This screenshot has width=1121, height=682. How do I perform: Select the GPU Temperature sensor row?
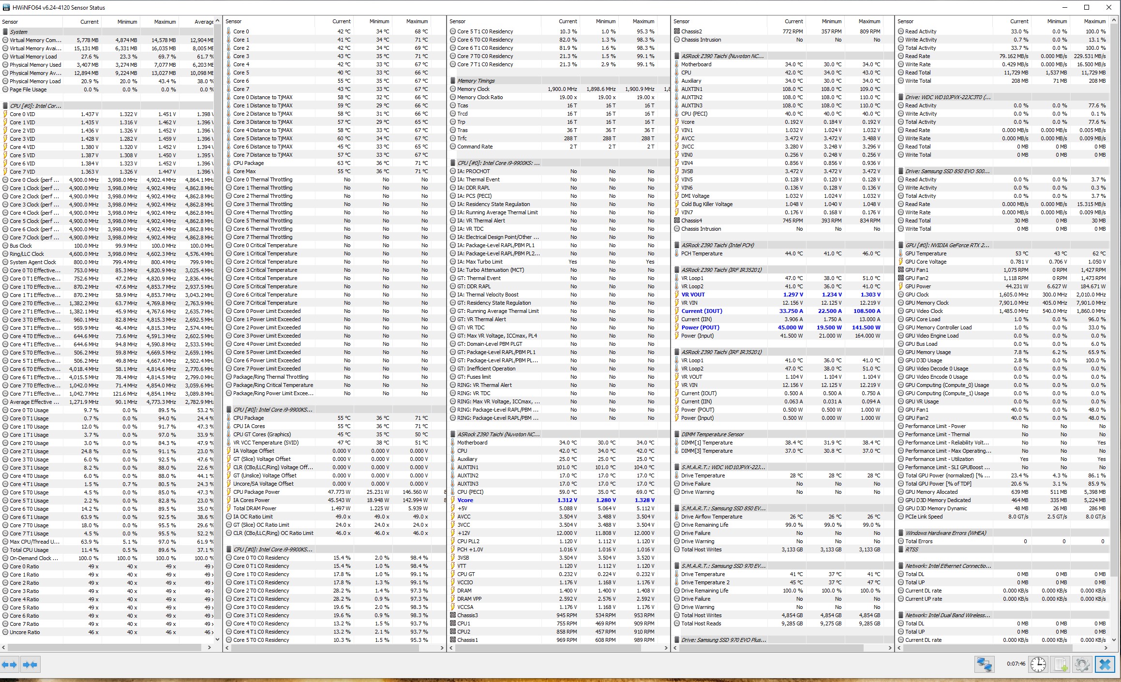pos(926,253)
